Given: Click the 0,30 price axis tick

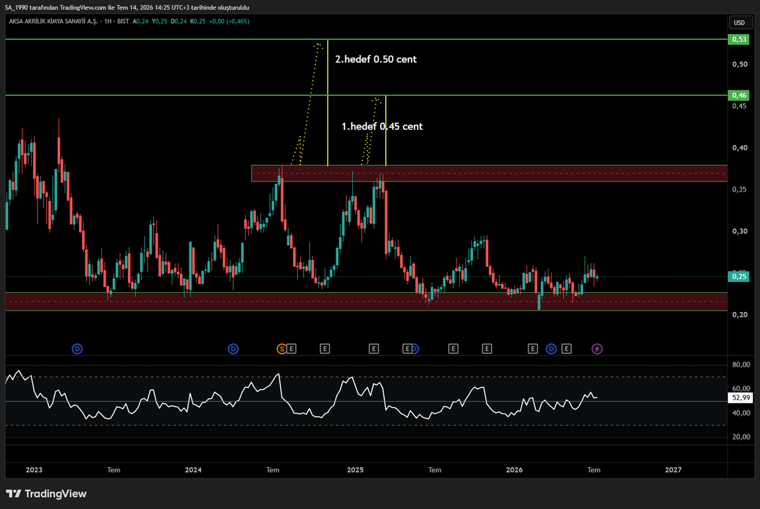Looking at the screenshot, I should tap(739, 231).
